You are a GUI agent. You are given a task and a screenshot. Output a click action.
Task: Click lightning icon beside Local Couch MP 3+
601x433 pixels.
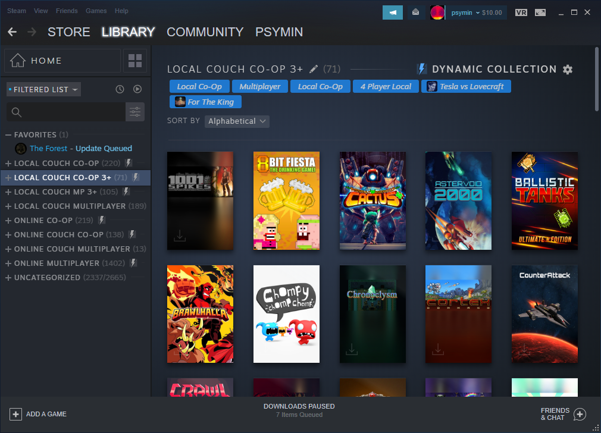pyautogui.click(x=126, y=192)
